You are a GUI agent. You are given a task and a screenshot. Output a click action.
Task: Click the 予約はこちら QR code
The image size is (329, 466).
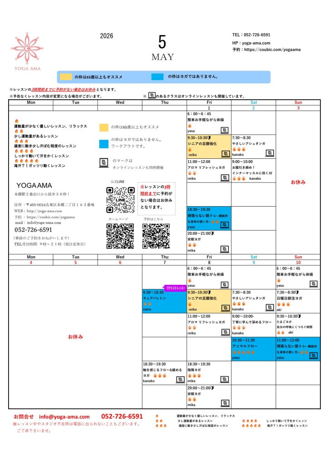point(156,236)
